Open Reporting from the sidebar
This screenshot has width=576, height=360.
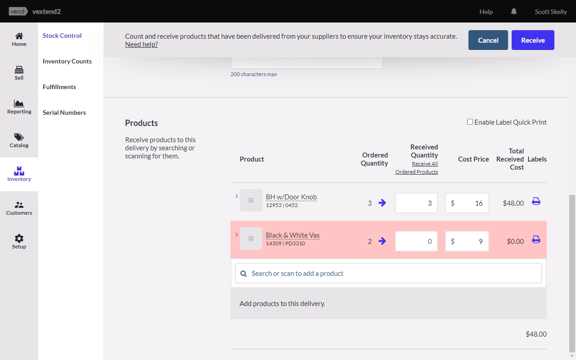19,107
